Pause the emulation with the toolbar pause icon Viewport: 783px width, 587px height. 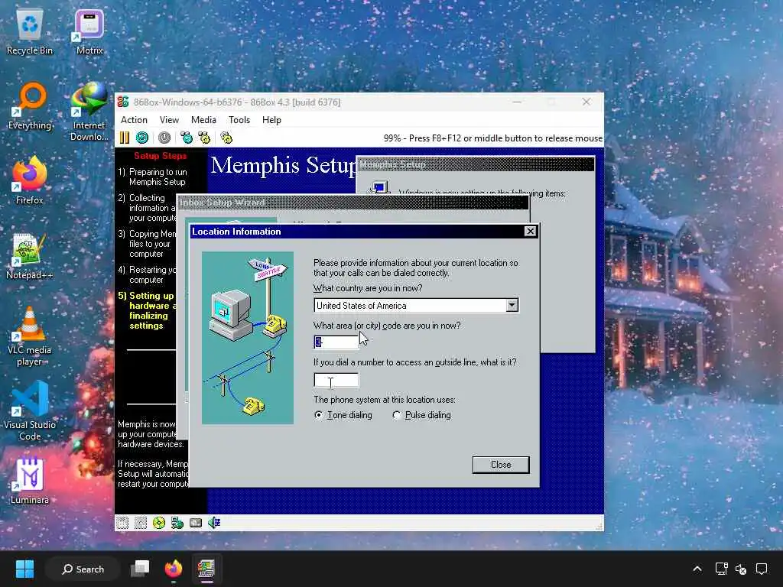125,138
